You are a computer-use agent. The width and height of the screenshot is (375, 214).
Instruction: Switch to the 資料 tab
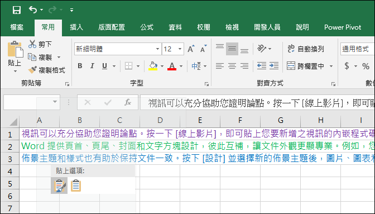(x=175, y=27)
